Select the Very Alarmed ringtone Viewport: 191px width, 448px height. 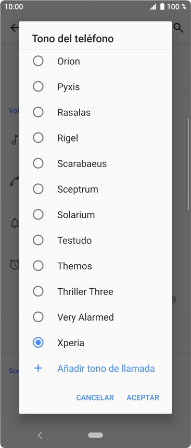pos(95,317)
